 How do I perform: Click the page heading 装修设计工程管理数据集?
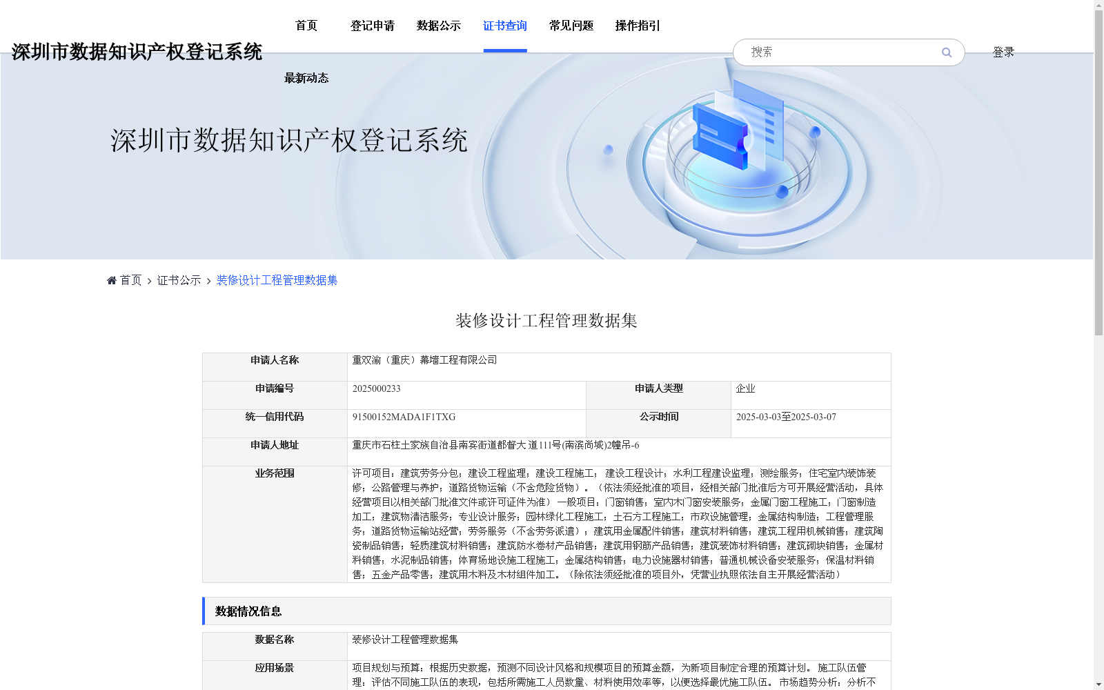546,320
